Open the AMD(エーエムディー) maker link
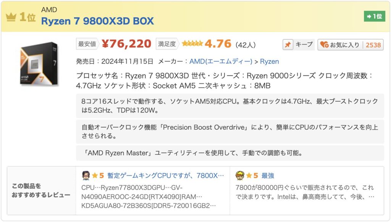Image resolution: width=391 pixels, height=222 pixels. 221,61
